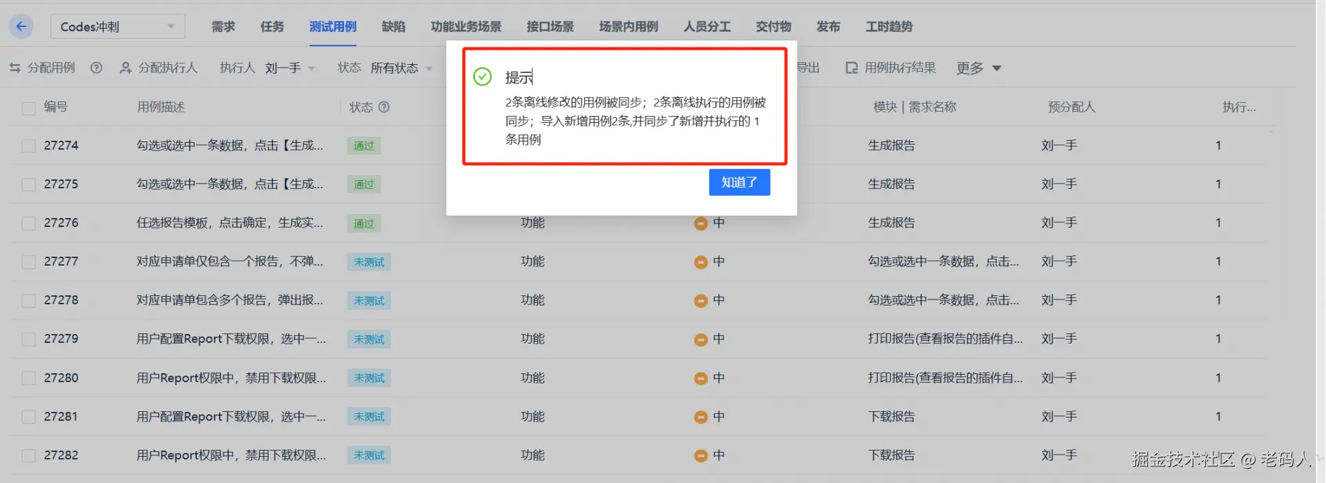Click case number 27278
Viewport: 1326px width, 483px height.
(x=61, y=300)
